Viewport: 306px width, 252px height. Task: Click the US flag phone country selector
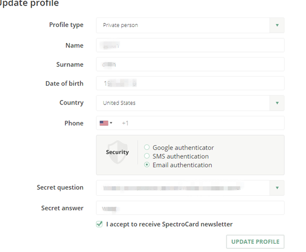106,123
